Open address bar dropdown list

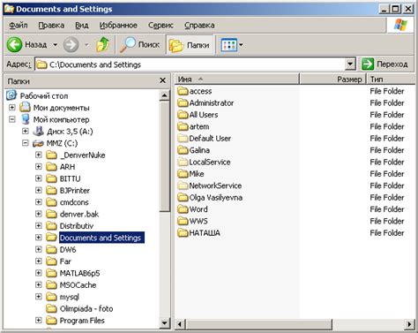point(350,64)
